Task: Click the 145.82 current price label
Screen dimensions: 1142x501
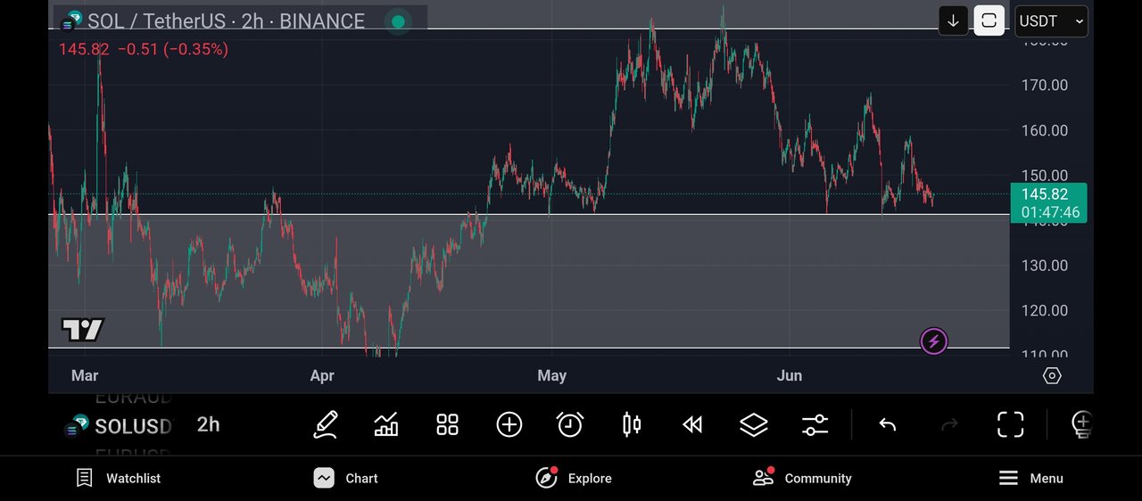Action: coord(1048,202)
